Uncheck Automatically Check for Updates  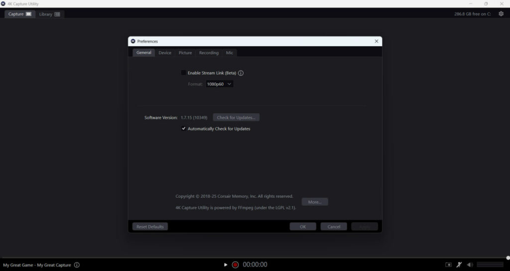point(183,129)
